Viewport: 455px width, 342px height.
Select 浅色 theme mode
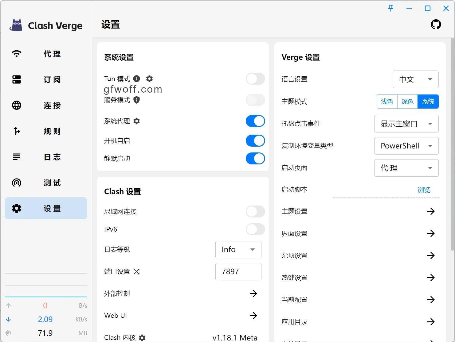click(x=387, y=102)
